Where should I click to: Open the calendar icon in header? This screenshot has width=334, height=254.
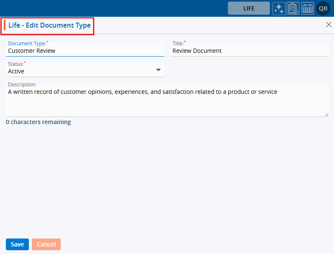[x=308, y=8]
